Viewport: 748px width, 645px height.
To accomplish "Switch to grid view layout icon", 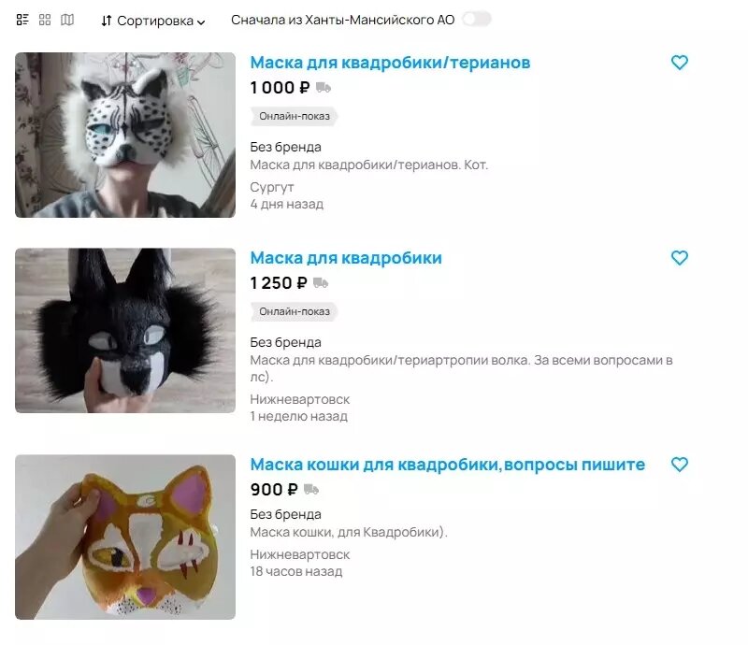I will coord(45,20).
